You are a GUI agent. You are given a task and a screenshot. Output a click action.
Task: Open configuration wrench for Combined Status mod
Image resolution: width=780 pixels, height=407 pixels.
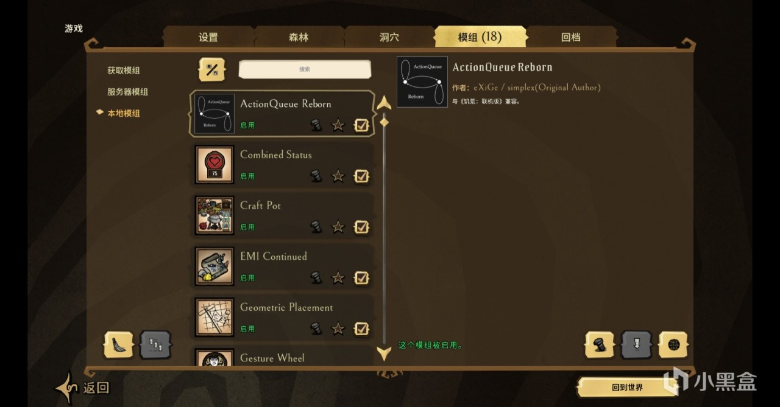click(315, 176)
